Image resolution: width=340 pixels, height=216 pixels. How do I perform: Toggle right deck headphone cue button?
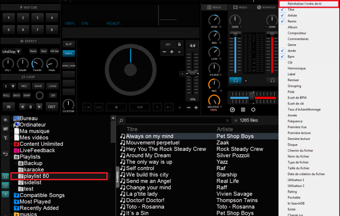point(272,80)
